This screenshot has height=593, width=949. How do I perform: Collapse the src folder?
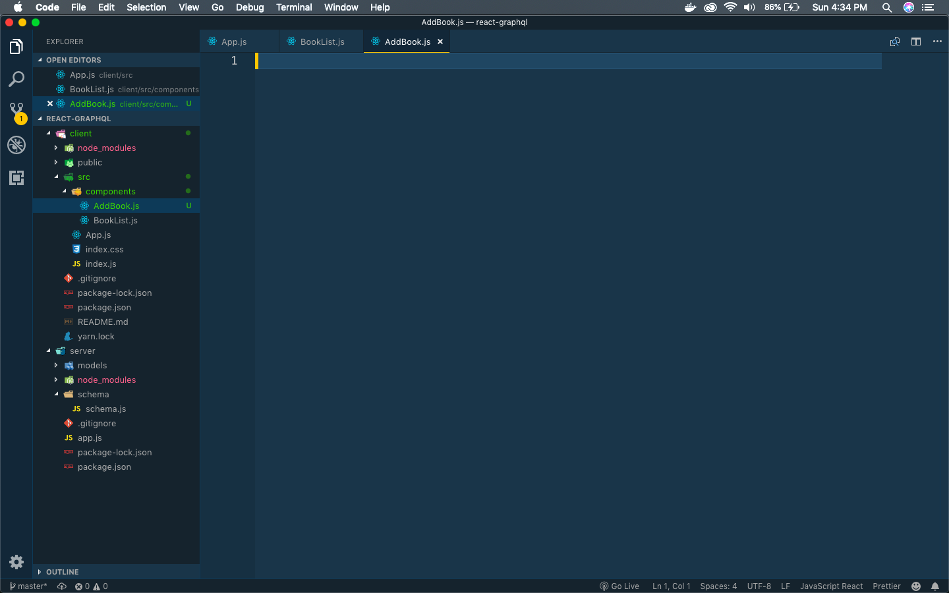(x=116, y=177)
